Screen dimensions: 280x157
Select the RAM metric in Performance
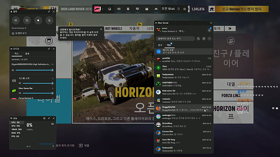tap(16, 133)
